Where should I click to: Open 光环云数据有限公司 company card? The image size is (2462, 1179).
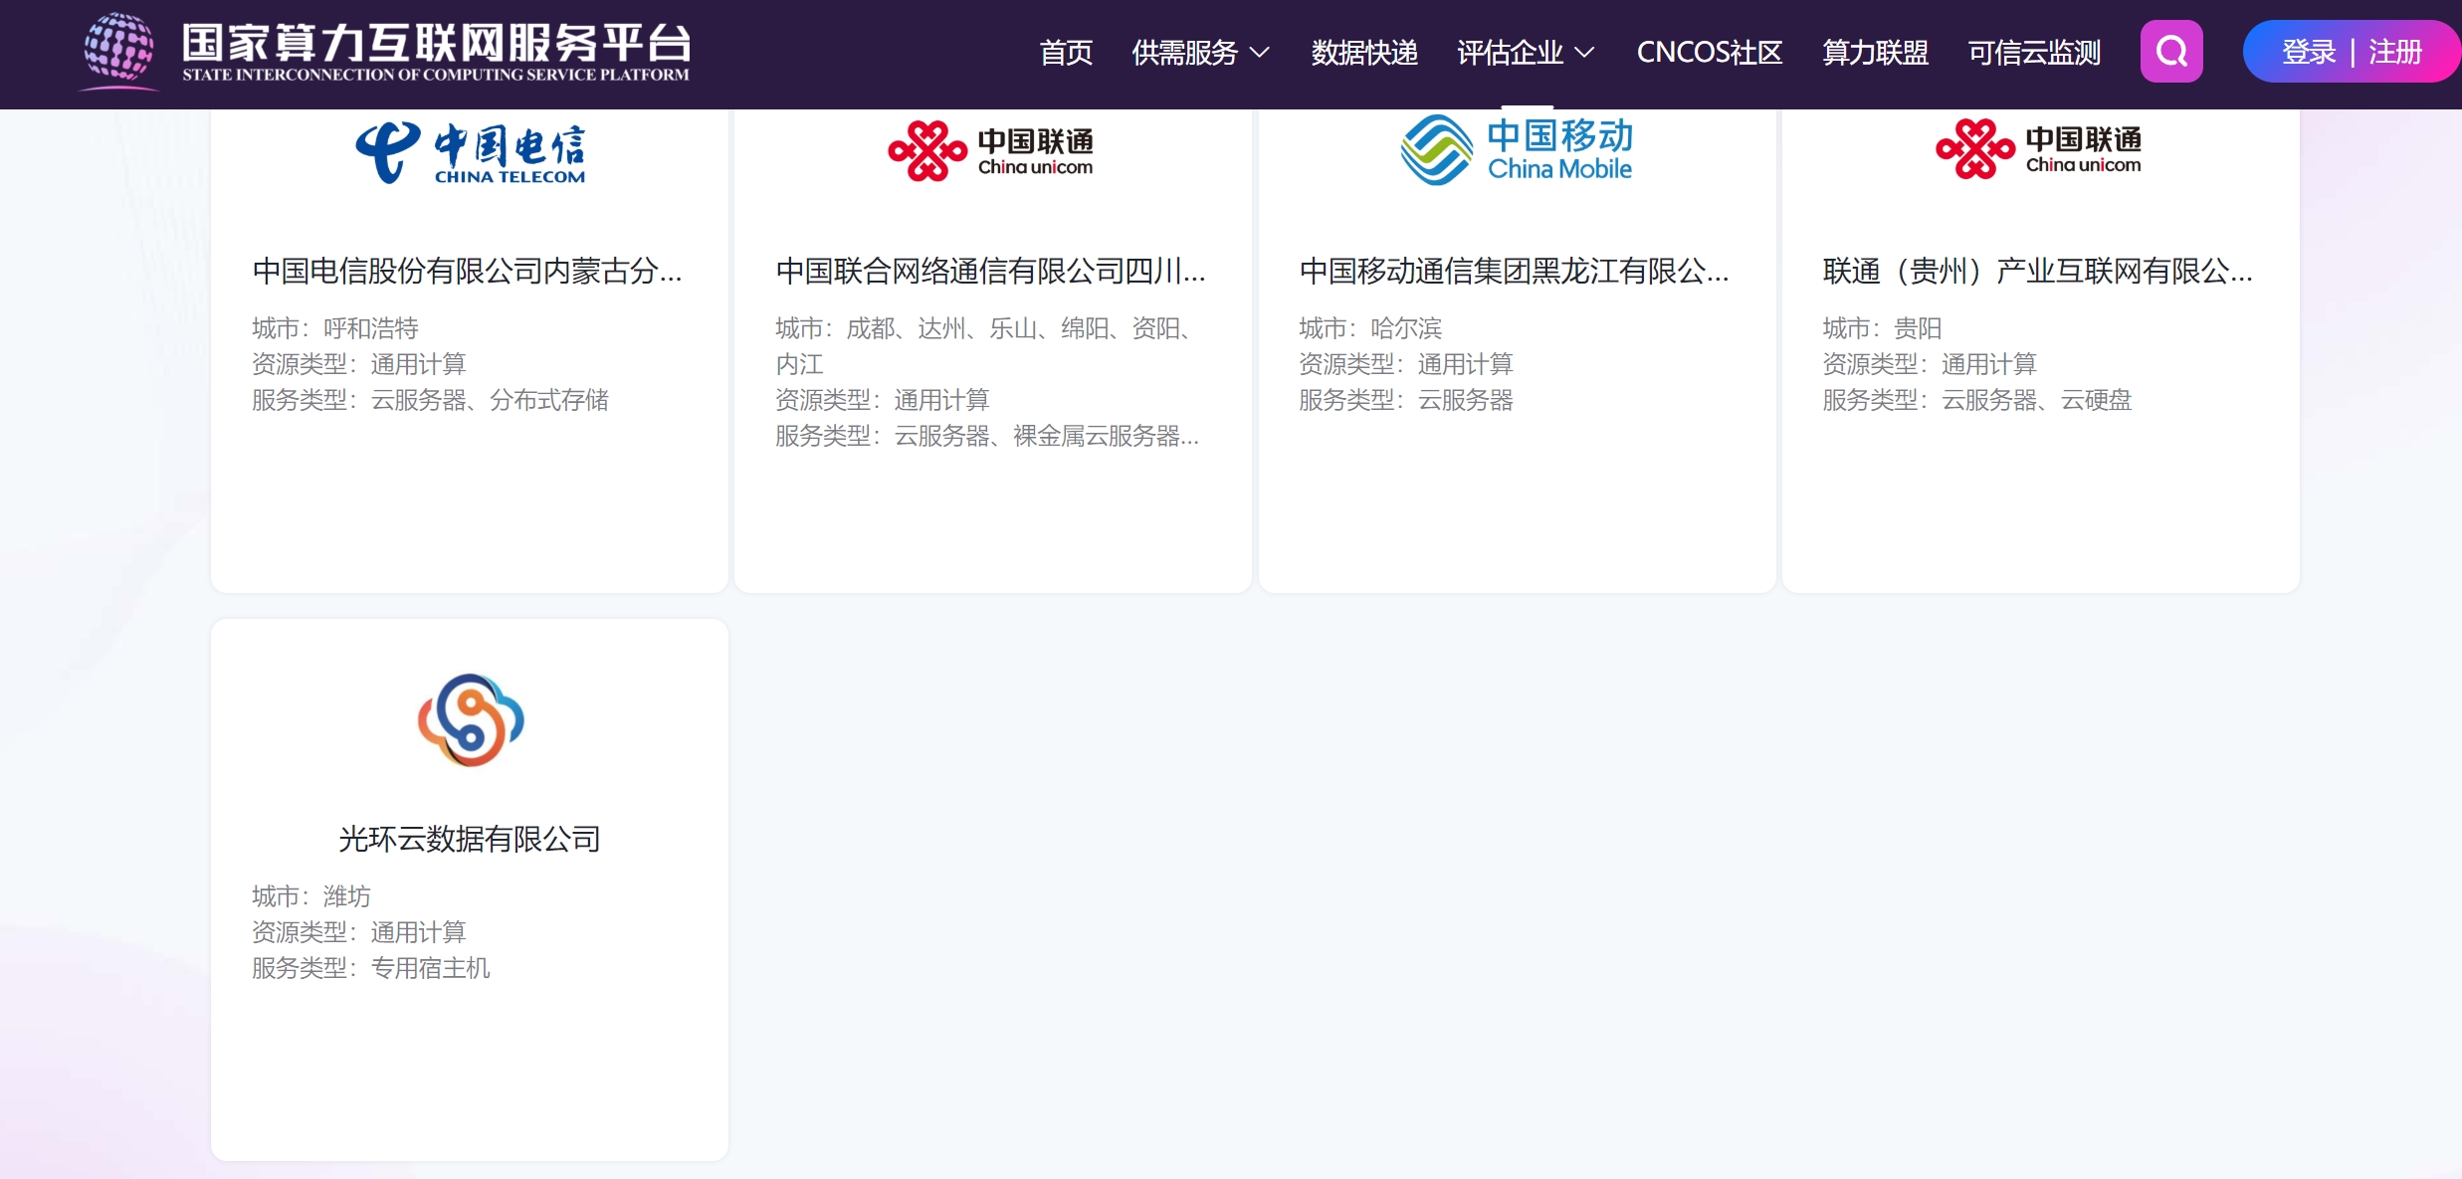(470, 839)
